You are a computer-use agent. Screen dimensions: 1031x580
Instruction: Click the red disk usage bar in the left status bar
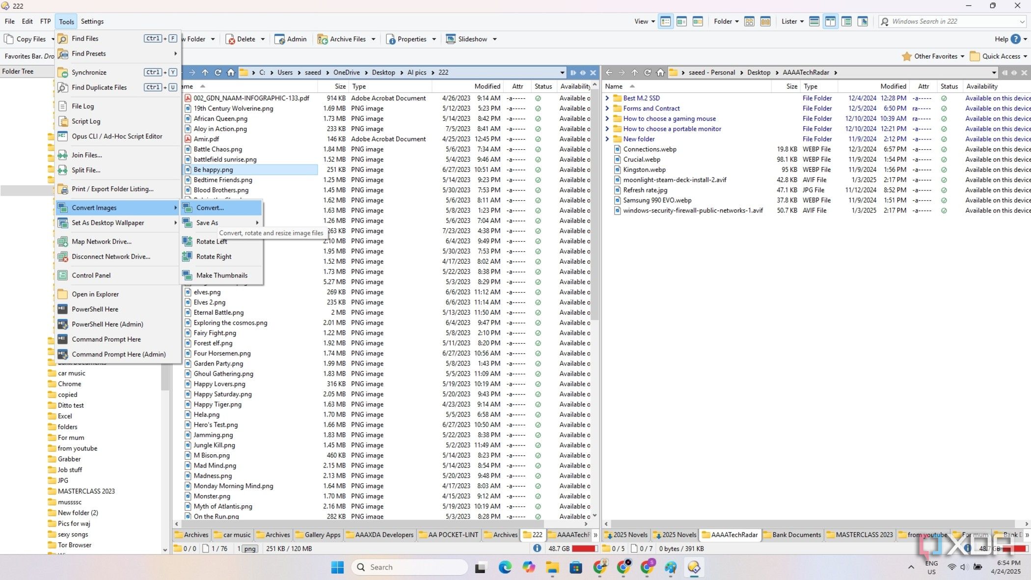(x=584, y=549)
